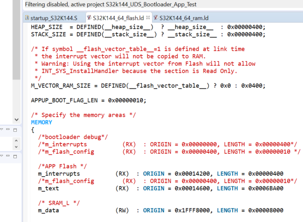Click the opening brace below MEMORY
The width and height of the screenshot is (303, 222).
click(x=32, y=130)
